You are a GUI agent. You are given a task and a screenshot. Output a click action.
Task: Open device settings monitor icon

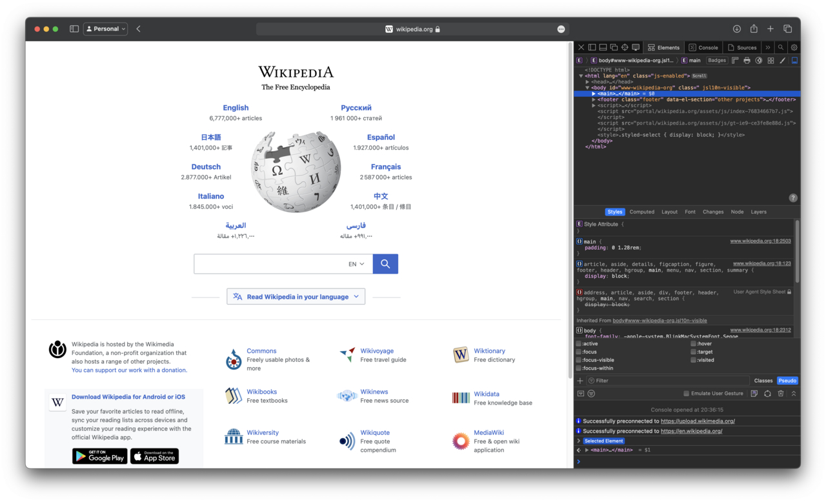pos(636,47)
